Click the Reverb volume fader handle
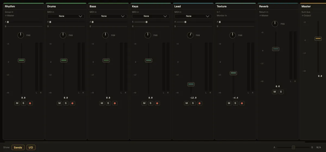The height and width of the screenshot is (152, 326). 276,49
